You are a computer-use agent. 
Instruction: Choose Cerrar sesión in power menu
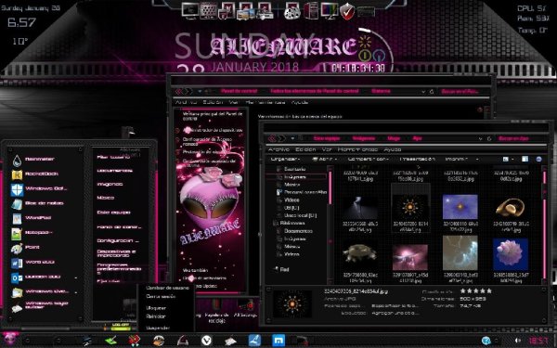coord(161,297)
